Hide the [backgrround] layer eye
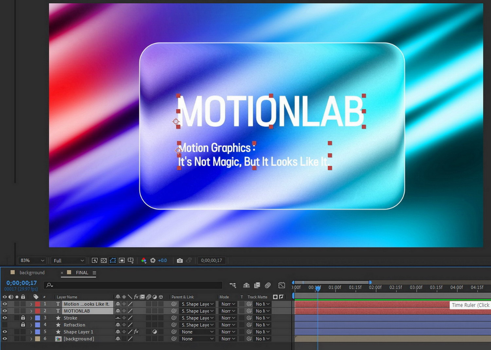The width and height of the screenshot is (491, 350). [5, 339]
